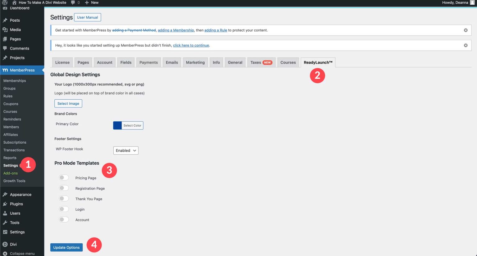Click the Update Options button
Image resolution: width=477 pixels, height=256 pixels.
click(x=66, y=247)
